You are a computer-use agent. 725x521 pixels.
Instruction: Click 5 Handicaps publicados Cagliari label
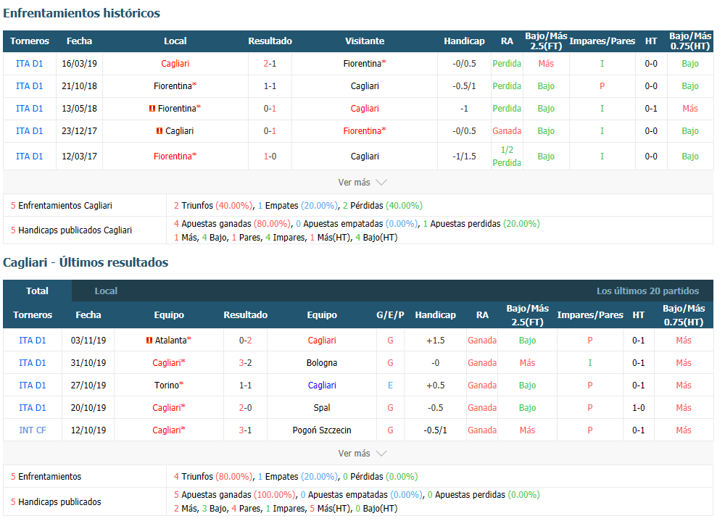(x=71, y=230)
